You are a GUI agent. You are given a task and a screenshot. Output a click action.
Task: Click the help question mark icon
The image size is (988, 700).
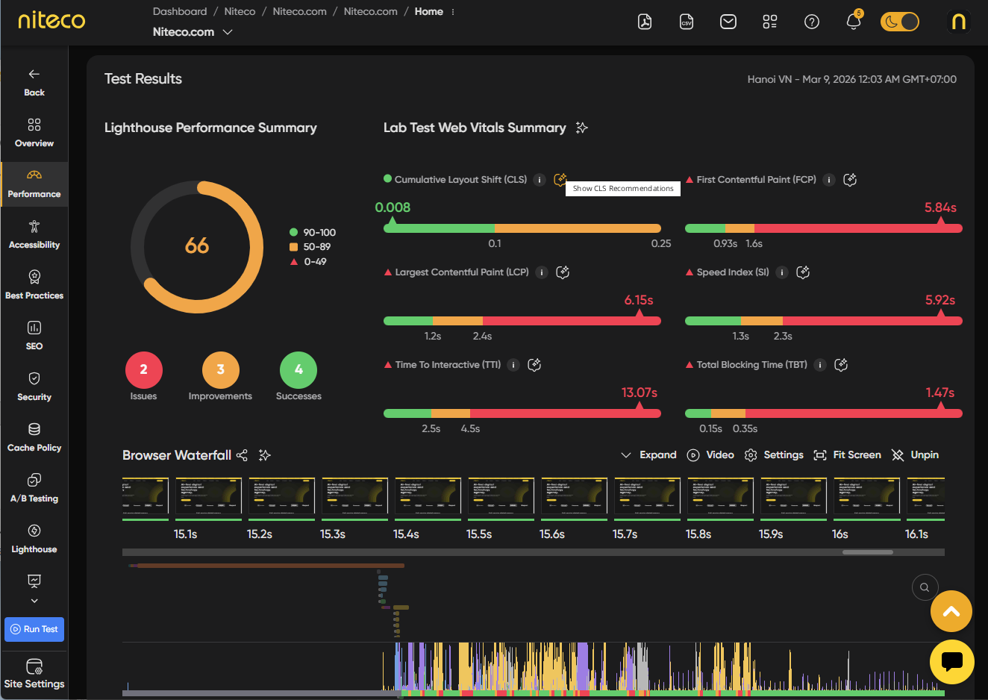pyautogui.click(x=812, y=22)
